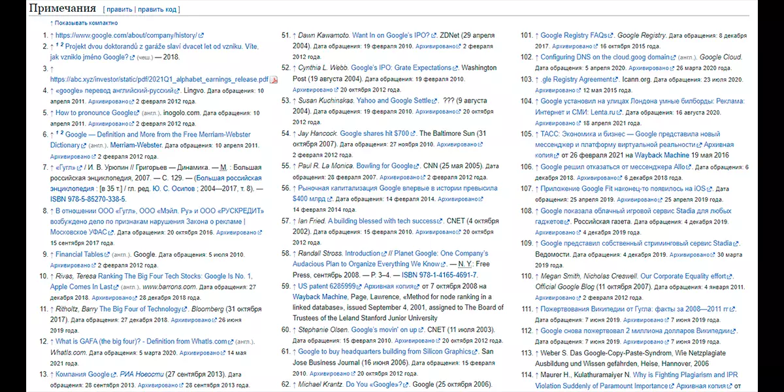Image resolution: width=784 pixels, height=392 pixels.
Task: Click the up arrow of footnote 101
Action: 536,35
